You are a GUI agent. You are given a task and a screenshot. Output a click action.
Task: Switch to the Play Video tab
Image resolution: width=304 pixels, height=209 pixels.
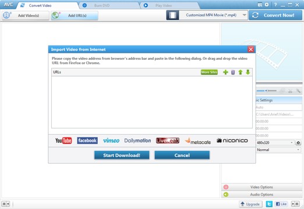coord(164,5)
